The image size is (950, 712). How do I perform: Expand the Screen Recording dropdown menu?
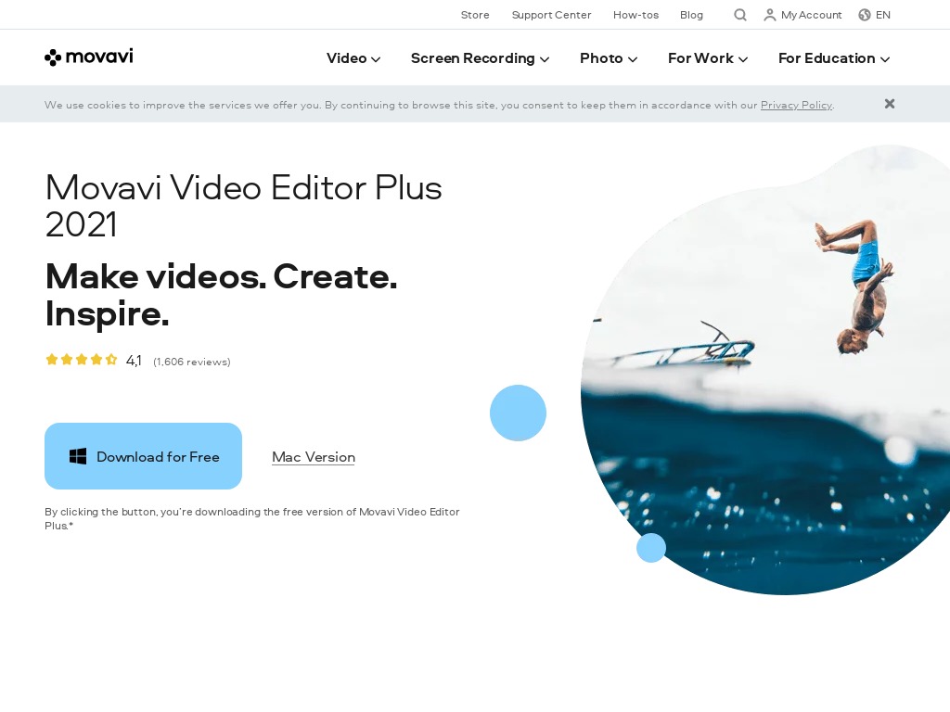pyautogui.click(x=480, y=58)
